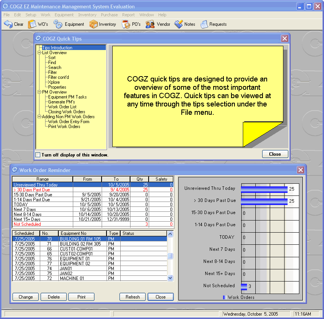Close the Work Order Reminder window with X
This screenshot has height=319, width=324.
point(300,170)
